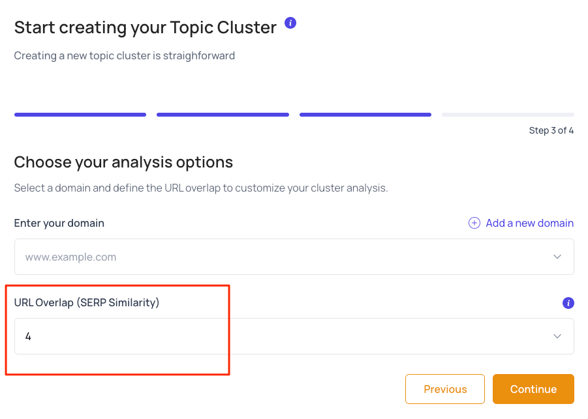Click the info icon for URL Overlap
588x419 pixels.
click(x=568, y=303)
